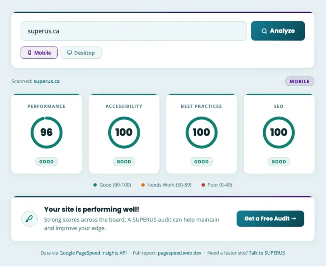This screenshot has height=266, width=326.
Task: Click the Analyze button
Action: (x=278, y=31)
